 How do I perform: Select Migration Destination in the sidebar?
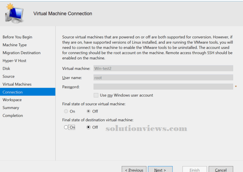click(x=22, y=53)
